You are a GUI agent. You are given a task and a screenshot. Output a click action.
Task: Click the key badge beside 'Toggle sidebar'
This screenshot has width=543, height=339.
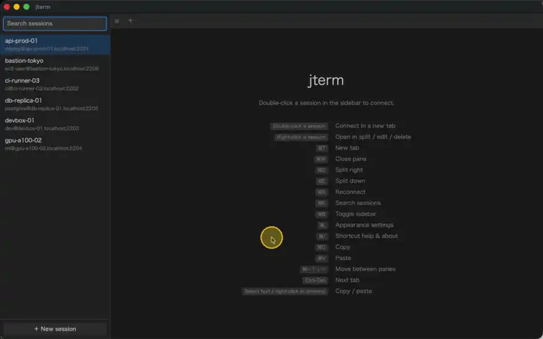point(321,214)
